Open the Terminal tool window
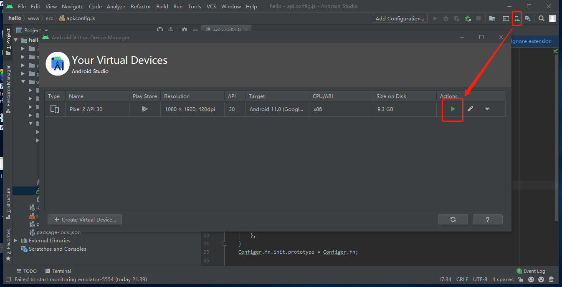562x287 pixels. click(x=58, y=271)
